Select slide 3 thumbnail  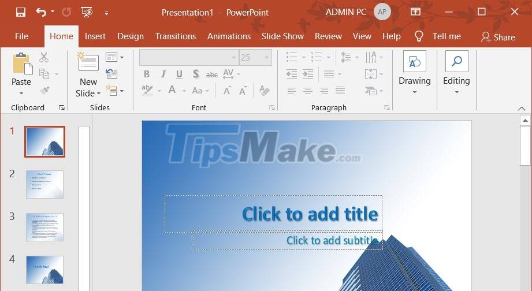(45, 227)
